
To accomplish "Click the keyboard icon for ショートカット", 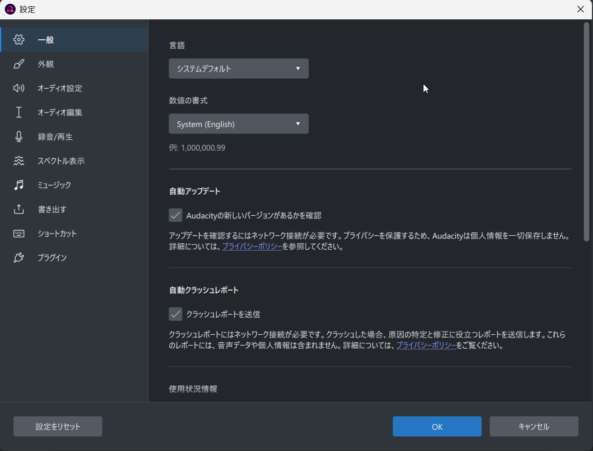I will [18, 234].
